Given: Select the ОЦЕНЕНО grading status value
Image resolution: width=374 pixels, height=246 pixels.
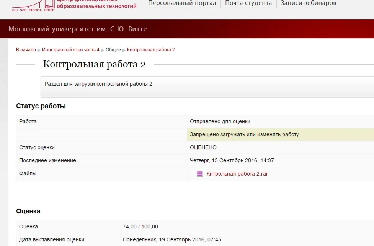Looking at the screenshot, I should 203,147.
